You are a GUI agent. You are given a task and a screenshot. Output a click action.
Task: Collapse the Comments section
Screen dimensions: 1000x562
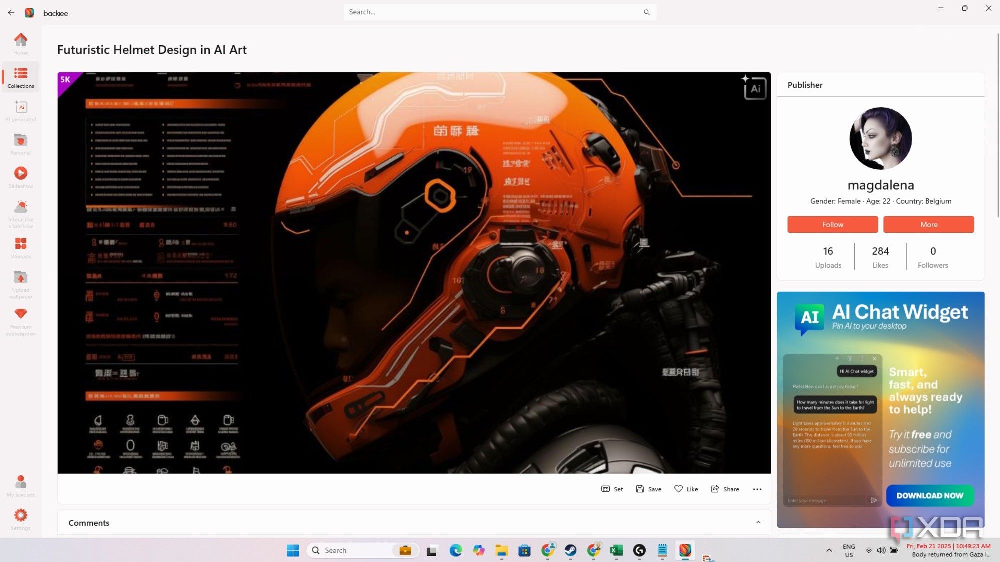tap(758, 522)
